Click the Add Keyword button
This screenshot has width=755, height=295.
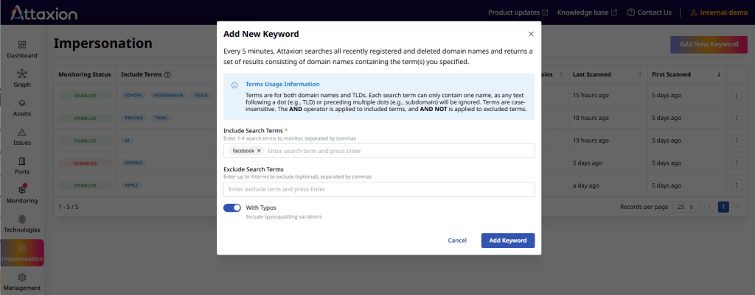(x=507, y=241)
